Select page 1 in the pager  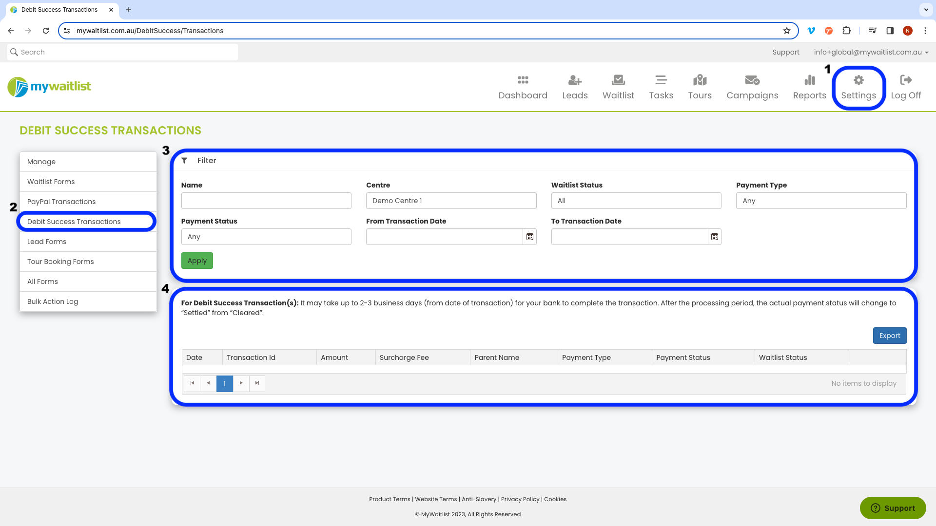coord(224,383)
